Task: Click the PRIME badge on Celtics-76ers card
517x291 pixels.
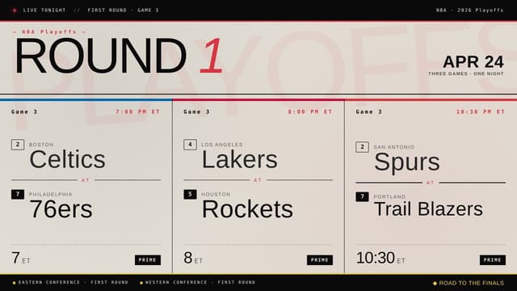Action: coord(148,260)
